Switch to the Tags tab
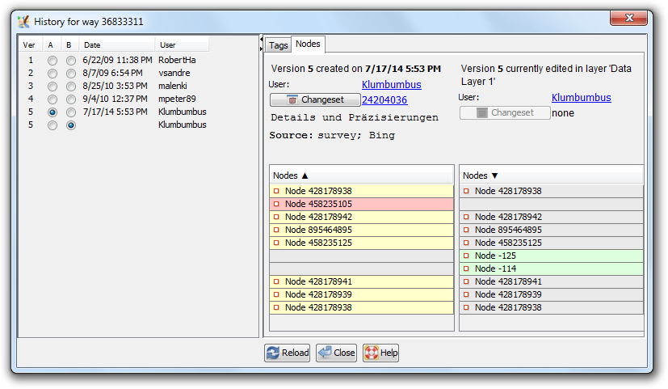The height and width of the screenshot is (389, 668). tap(278, 45)
